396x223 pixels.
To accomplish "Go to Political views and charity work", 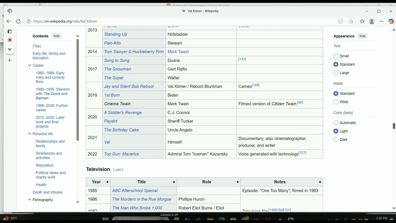I will coord(50,175).
